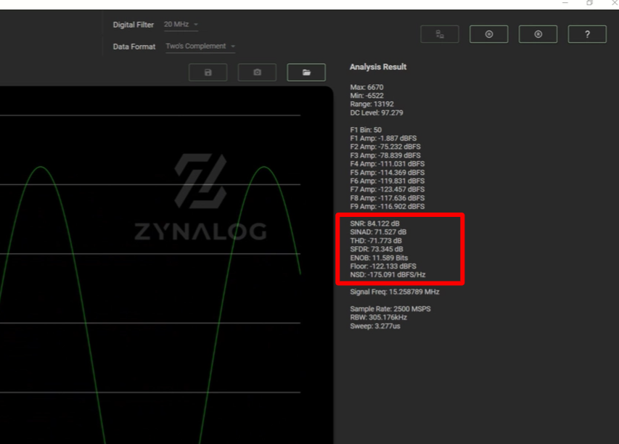Select the 'F4 Amp: -111.031 dBFS' line
Viewport: 619px width, 444px height.
tap(387, 164)
